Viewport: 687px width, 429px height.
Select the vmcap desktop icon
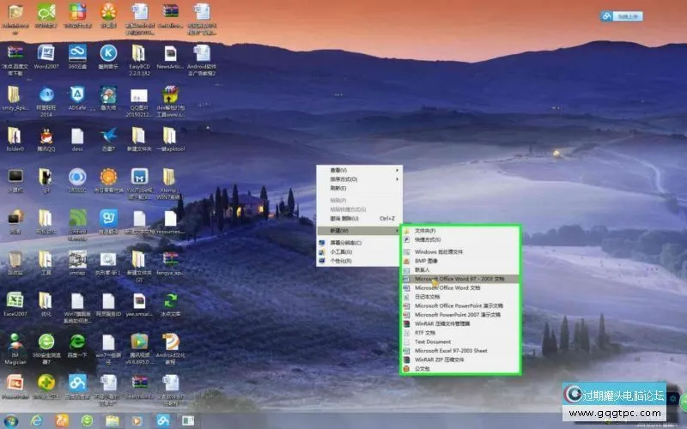pos(77,263)
